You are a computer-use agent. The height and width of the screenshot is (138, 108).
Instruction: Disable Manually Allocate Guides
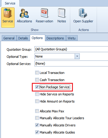click(37, 132)
